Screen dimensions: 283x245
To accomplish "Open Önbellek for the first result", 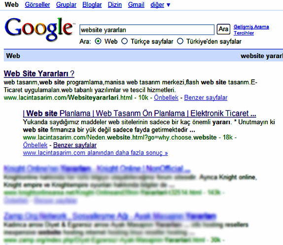I will coord(166,98).
